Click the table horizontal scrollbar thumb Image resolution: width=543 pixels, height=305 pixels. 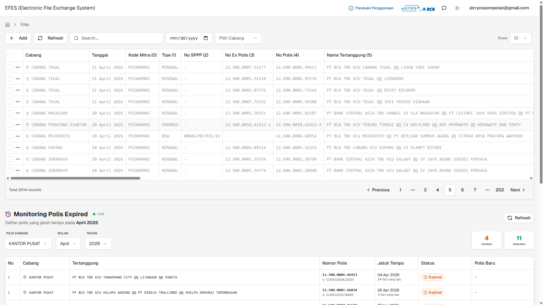point(75,178)
